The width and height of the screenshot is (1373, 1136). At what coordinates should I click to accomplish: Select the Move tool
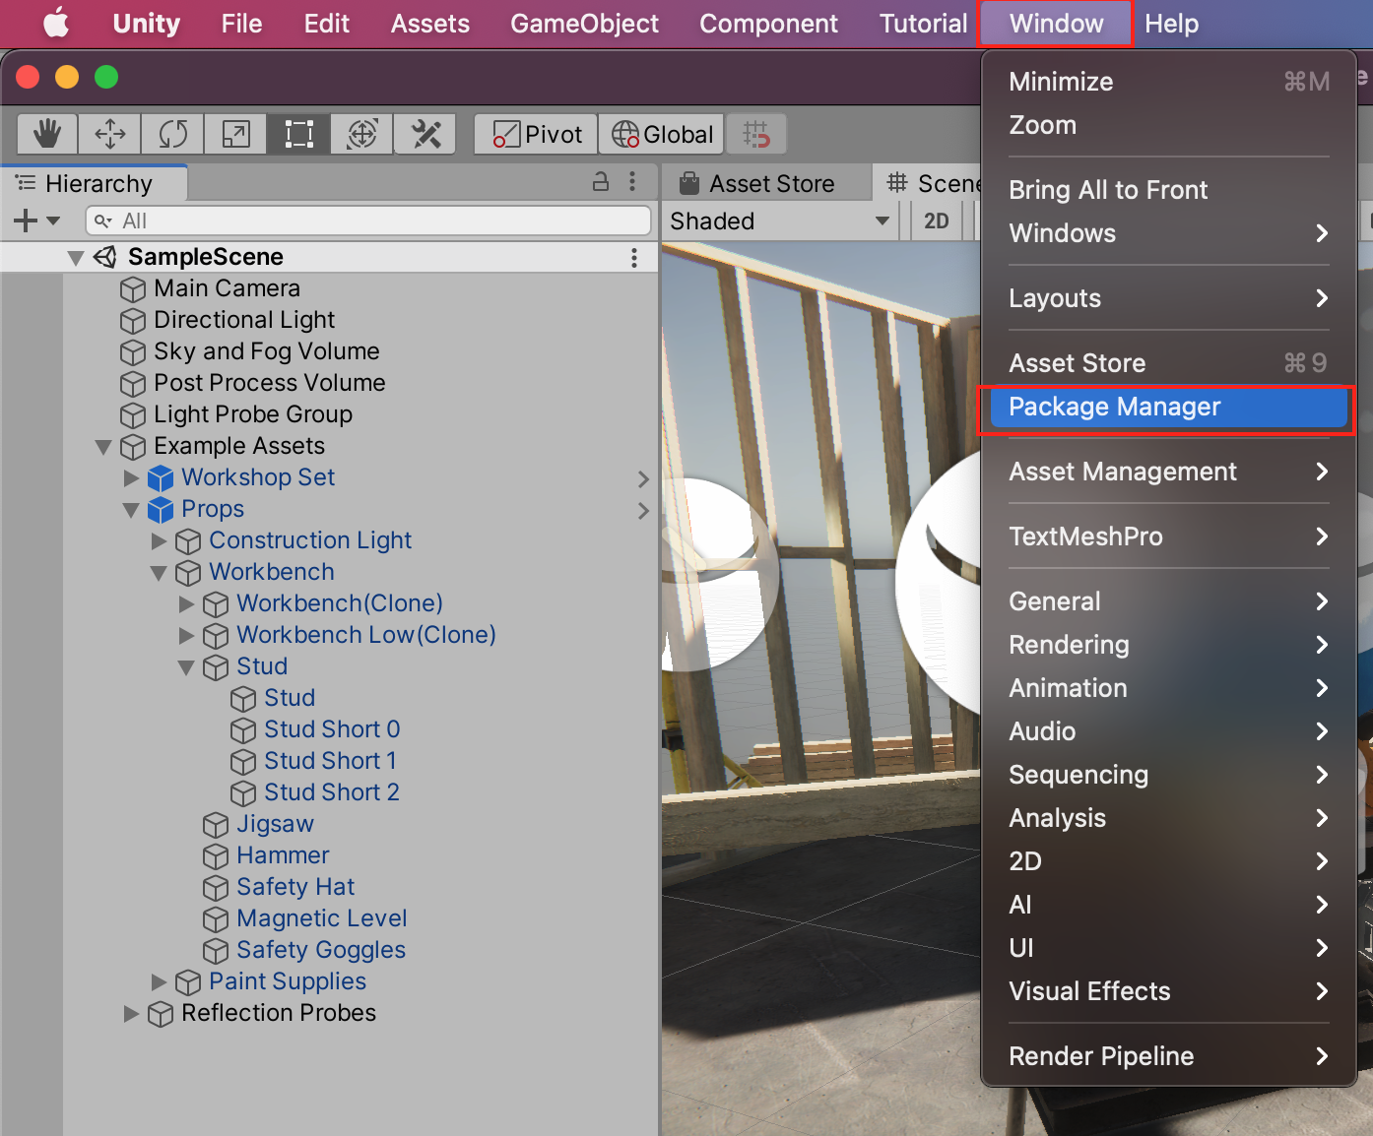(x=110, y=134)
